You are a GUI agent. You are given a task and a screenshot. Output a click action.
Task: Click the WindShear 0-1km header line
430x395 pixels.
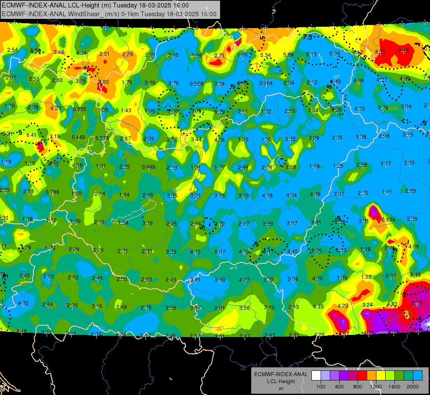109,14
